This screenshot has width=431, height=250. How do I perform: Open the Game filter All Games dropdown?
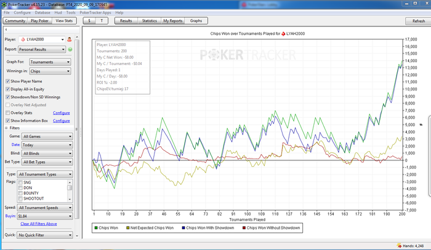tap(47, 136)
